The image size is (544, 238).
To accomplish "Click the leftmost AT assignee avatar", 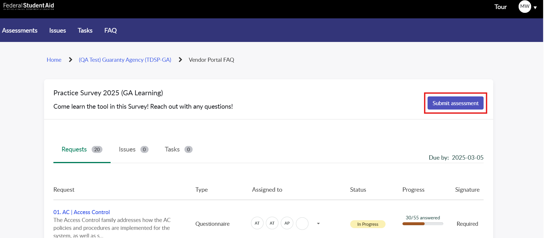I will (257, 223).
